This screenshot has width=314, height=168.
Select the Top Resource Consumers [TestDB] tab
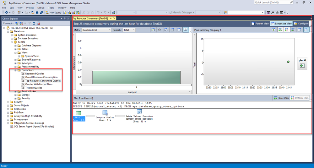coord(90,19)
